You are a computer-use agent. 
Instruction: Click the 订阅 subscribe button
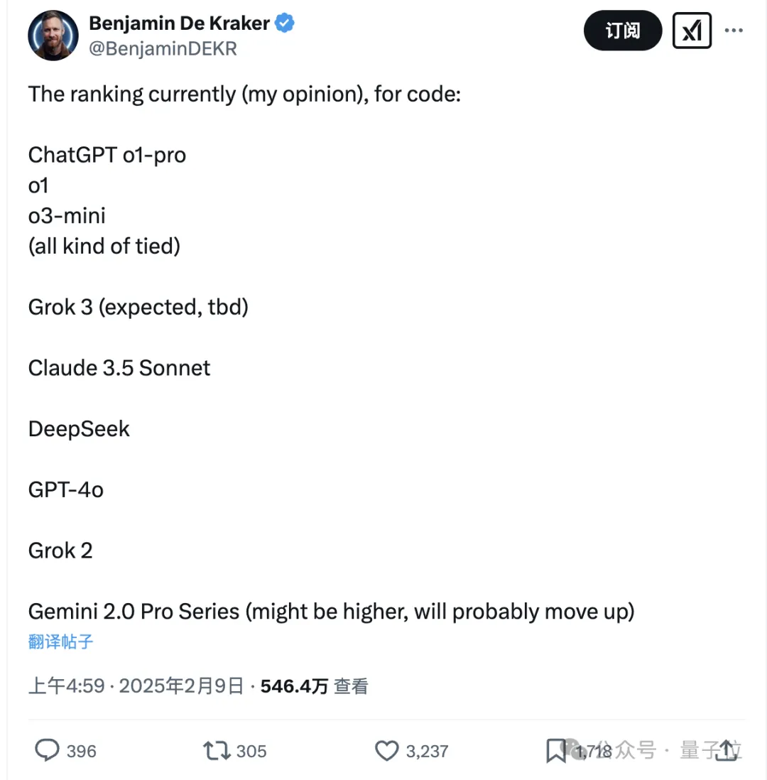coord(623,31)
